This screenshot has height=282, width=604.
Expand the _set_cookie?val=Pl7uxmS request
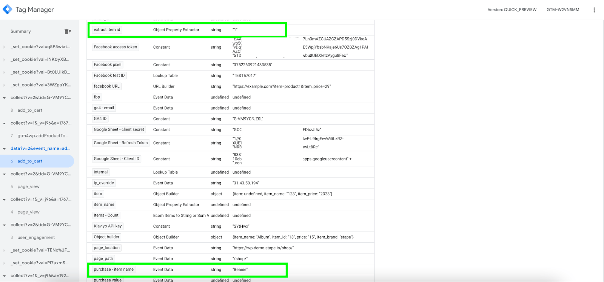pos(4,263)
